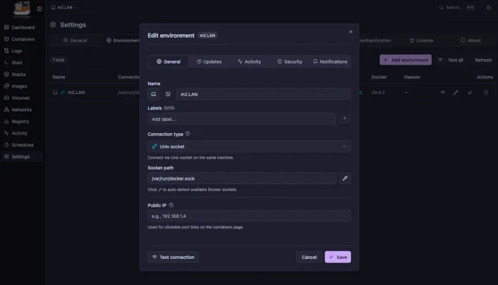This screenshot has width=498, height=285.
Task: Switch to Activity tab in dialog
Action: pos(249,62)
